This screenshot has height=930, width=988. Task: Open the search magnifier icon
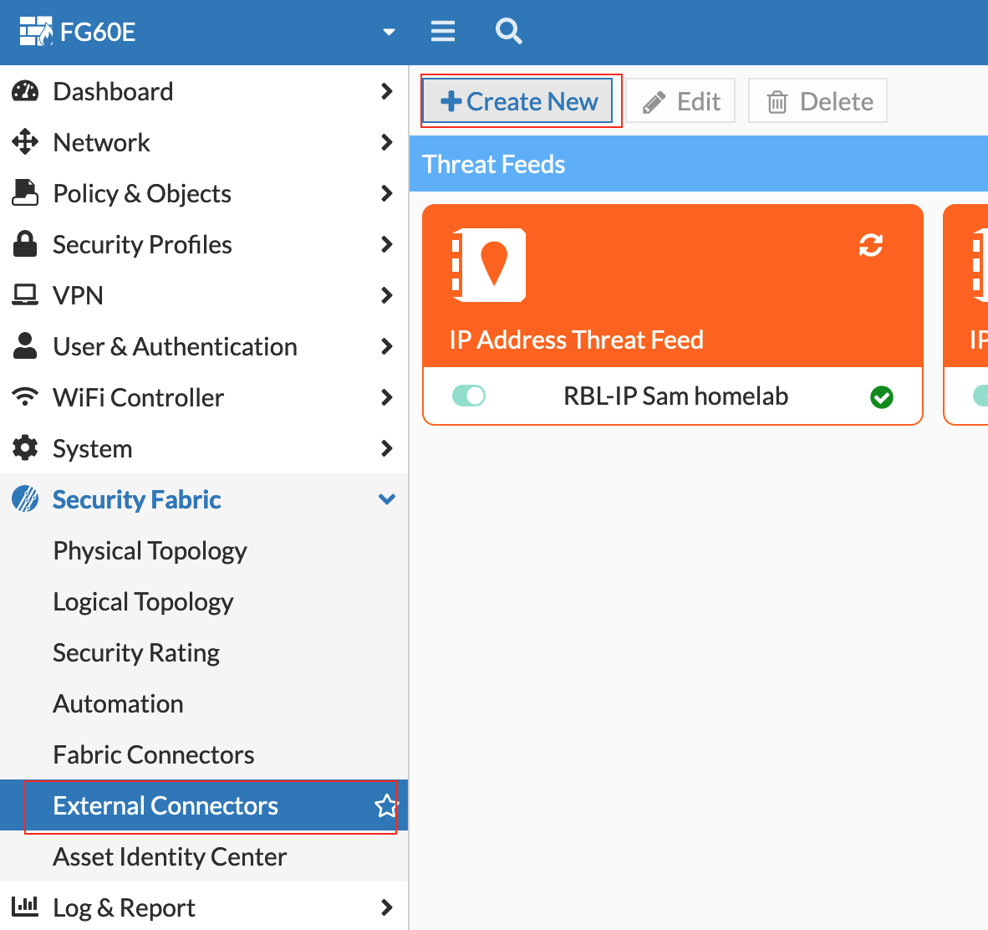[x=508, y=32]
